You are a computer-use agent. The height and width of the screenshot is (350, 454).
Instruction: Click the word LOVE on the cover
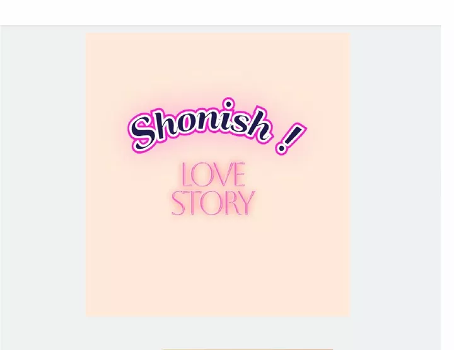click(x=213, y=174)
